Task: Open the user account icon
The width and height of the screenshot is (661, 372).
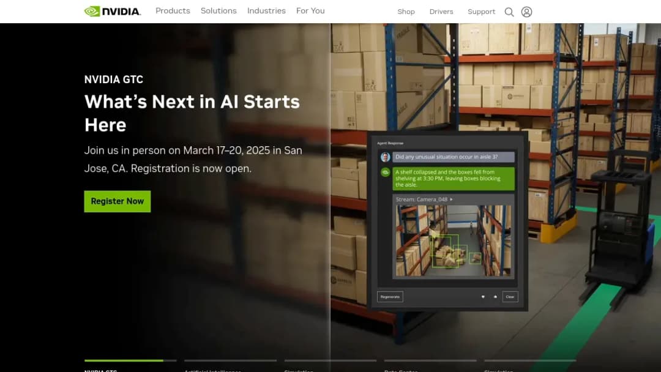Action: (x=526, y=12)
